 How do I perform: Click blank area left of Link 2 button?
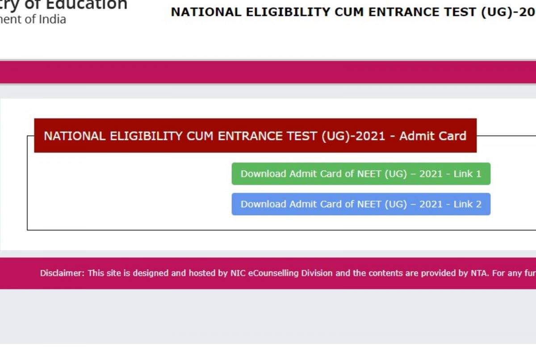pos(130,204)
